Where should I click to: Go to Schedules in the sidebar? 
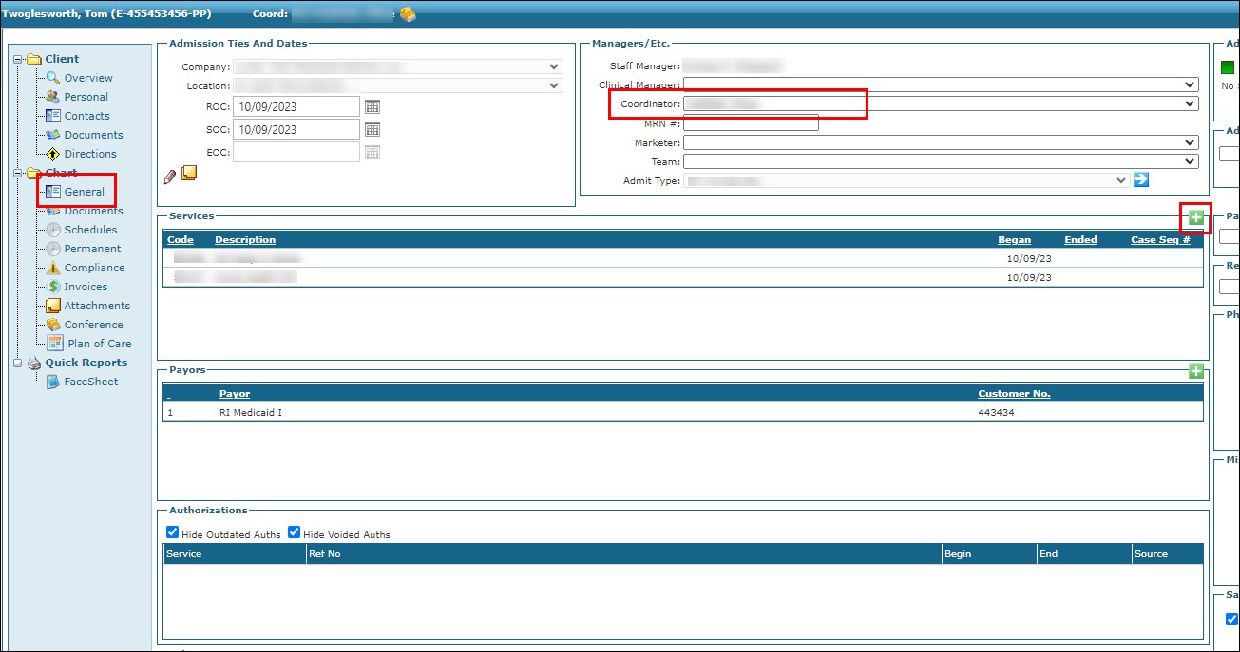click(90, 230)
